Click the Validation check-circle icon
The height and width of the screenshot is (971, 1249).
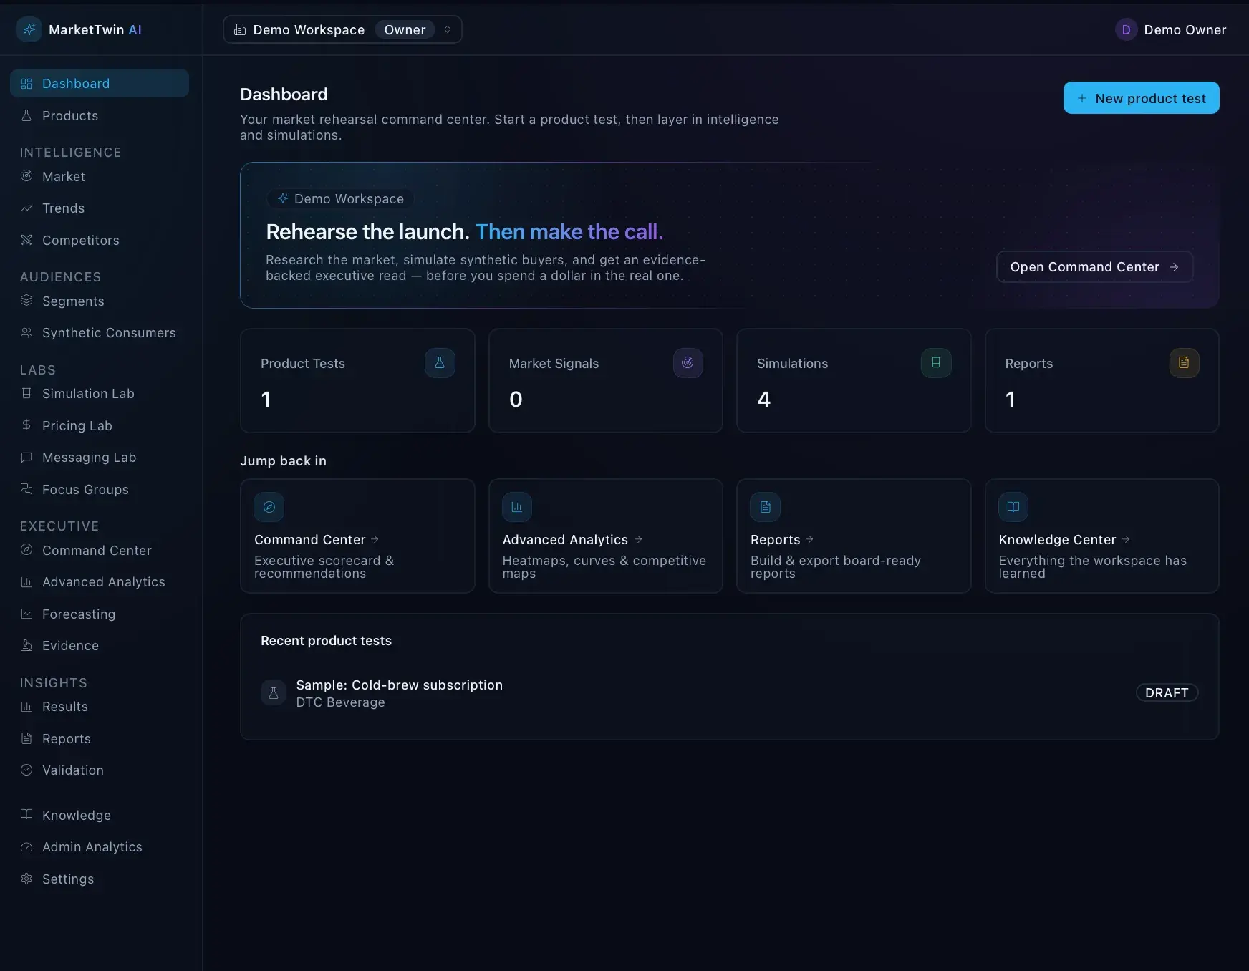pos(26,770)
